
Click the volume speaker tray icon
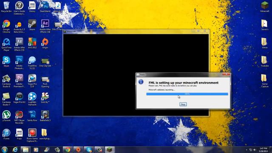click(x=255, y=150)
